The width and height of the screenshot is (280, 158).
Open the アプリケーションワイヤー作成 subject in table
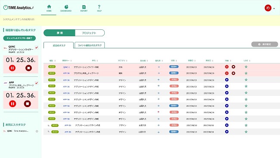(86, 67)
